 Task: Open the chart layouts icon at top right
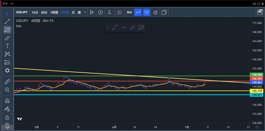point(260,12)
